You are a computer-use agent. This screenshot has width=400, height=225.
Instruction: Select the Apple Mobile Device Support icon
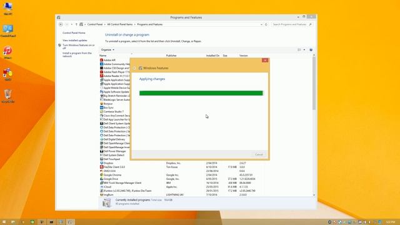pos(101,87)
